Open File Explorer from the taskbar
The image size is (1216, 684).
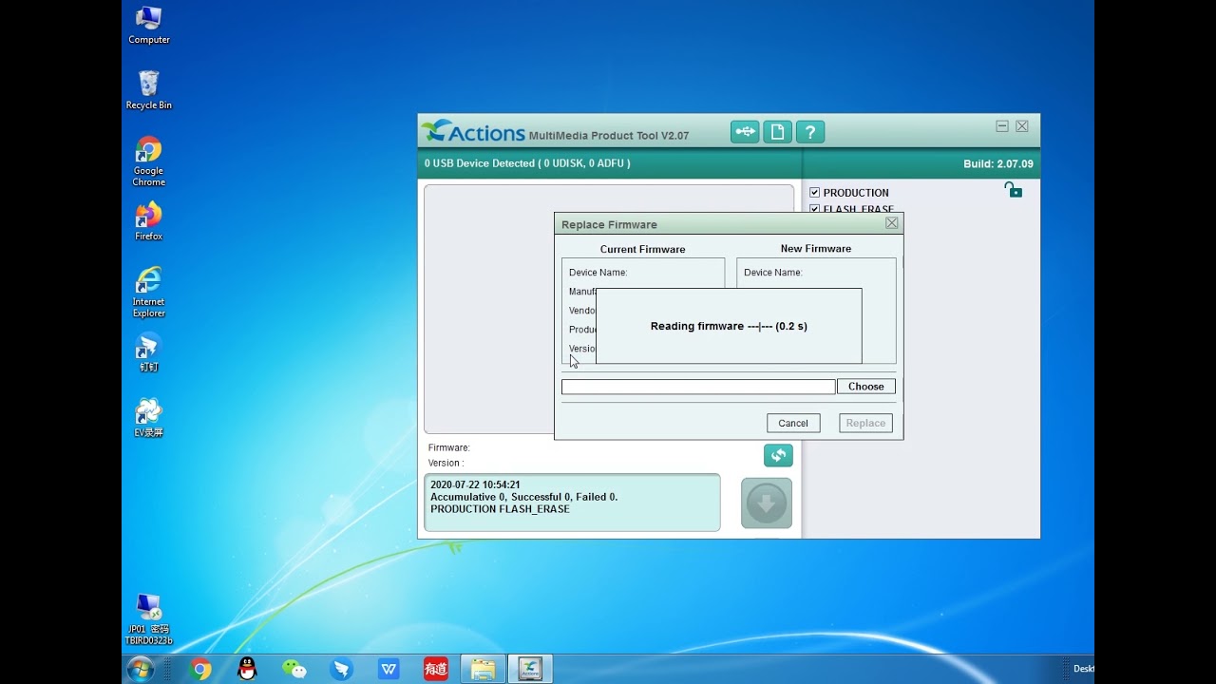[x=483, y=669]
